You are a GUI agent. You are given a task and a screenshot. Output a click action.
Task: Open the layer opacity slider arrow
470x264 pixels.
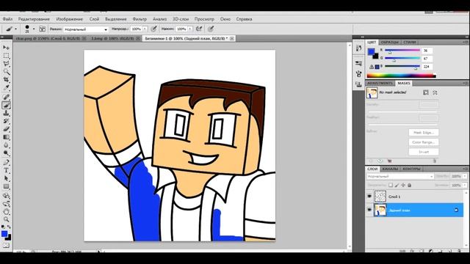(x=465, y=176)
